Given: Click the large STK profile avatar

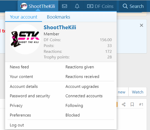Looking at the screenshot, I should (x=25, y=39).
